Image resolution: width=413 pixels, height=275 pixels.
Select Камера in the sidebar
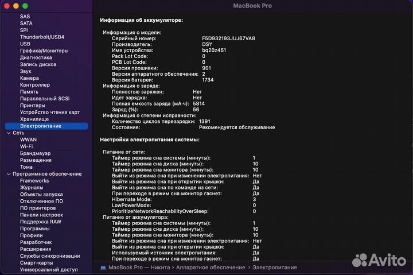click(29, 78)
